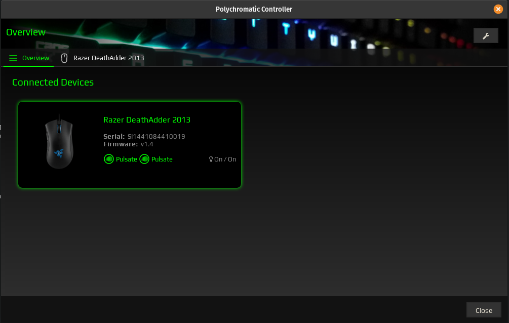The height and width of the screenshot is (323, 509).
Task: Click the serial number SI1441084410019 text
Action: click(x=155, y=136)
